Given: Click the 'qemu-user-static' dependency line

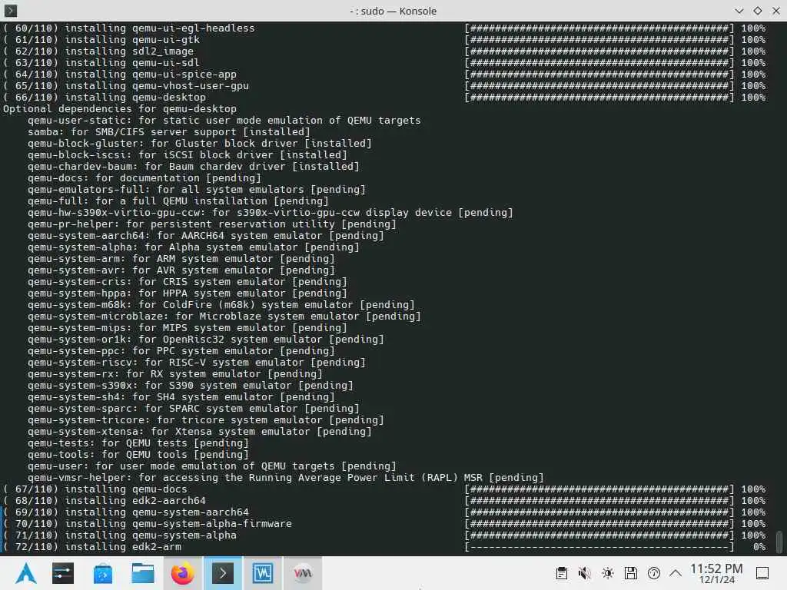Looking at the screenshot, I should pos(224,121).
